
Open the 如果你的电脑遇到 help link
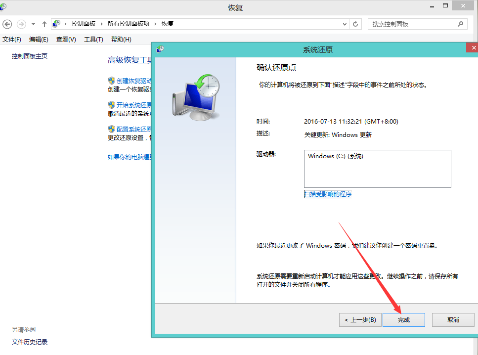coord(130,157)
